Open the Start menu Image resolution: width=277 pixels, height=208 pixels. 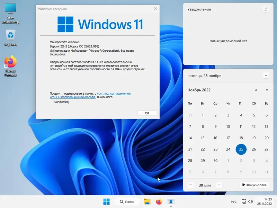(x=106, y=201)
